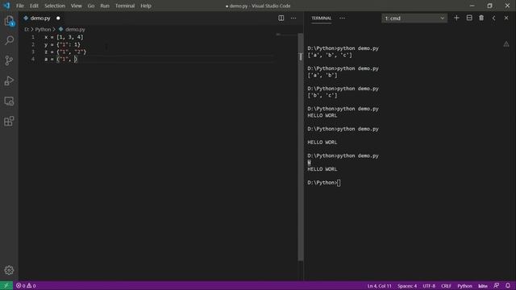Click the editor vertical scrollbar
516x290 pixels.
pyautogui.click(x=301, y=147)
